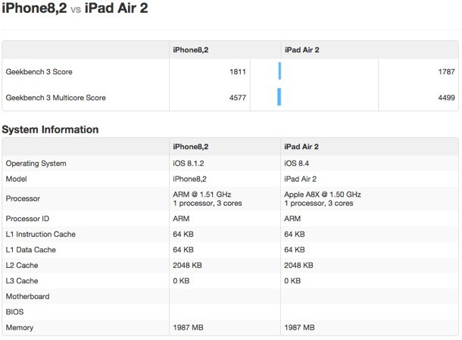Select the iOS 8.1.2 value

click(189, 164)
